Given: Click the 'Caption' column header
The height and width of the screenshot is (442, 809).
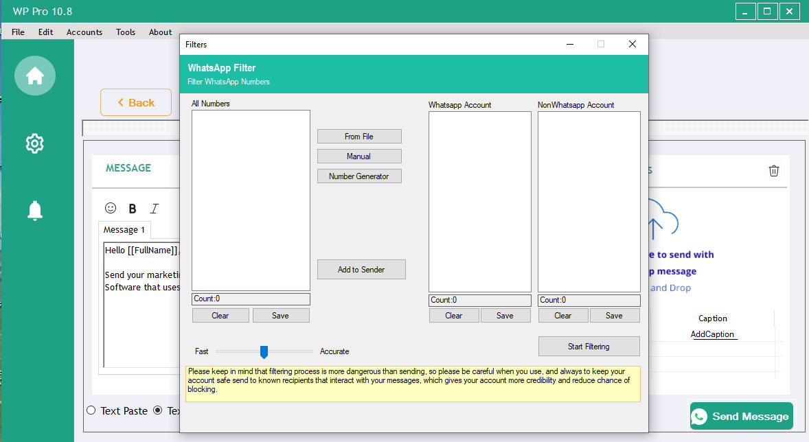Looking at the screenshot, I should [x=713, y=318].
